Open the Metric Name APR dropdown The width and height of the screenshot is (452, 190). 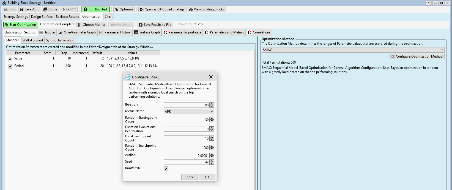189,112
